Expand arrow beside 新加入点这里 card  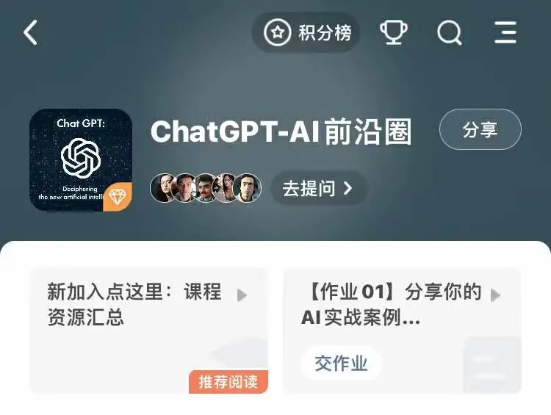[x=242, y=295]
